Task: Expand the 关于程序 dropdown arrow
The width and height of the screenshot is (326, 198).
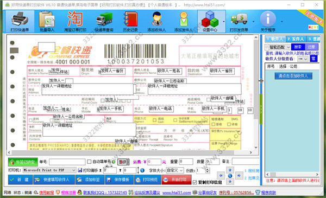Action: coord(282,22)
